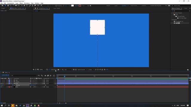Open the parent dropdown of the cube layer
This screenshot has height=107, width=191.
(50, 84)
